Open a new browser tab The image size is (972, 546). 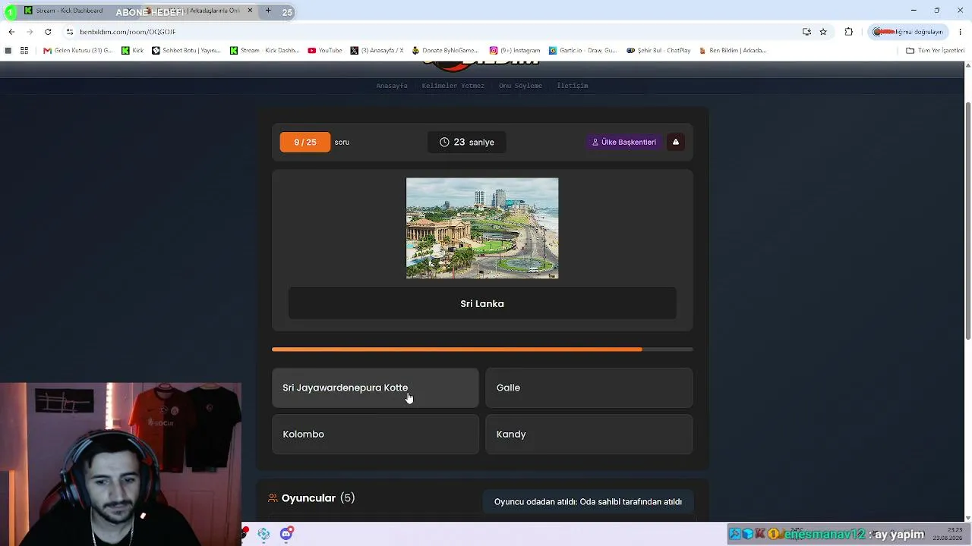(x=268, y=11)
